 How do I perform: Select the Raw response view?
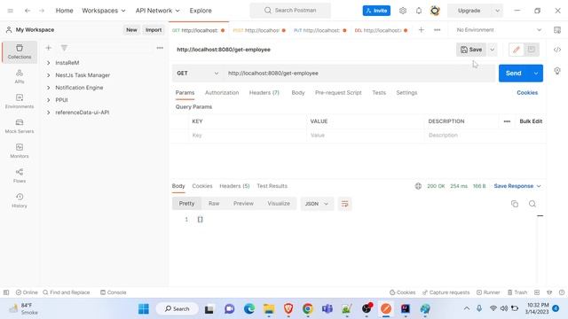(214, 204)
